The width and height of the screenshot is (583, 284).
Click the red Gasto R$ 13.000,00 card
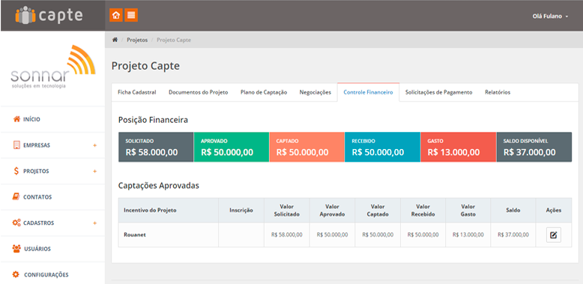458,147
